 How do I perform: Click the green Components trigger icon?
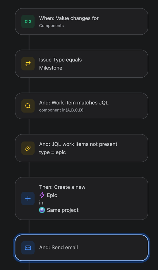point(28,22)
